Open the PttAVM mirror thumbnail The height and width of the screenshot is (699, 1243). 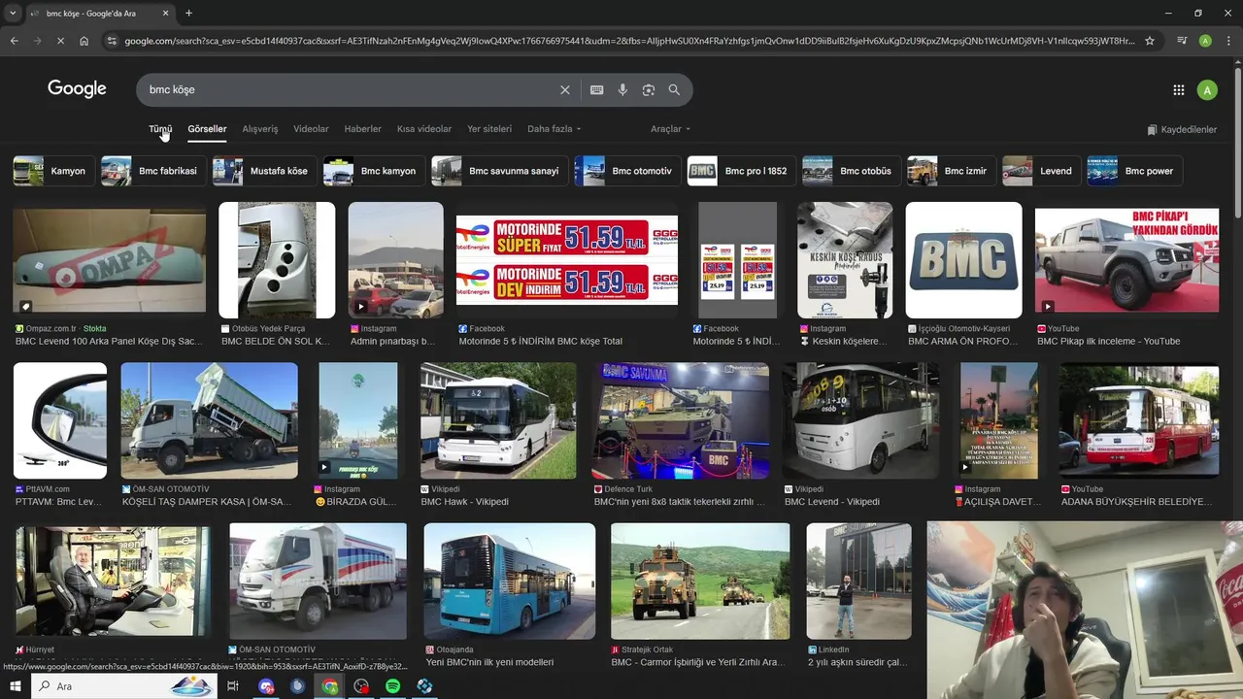(x=60, y=420)
